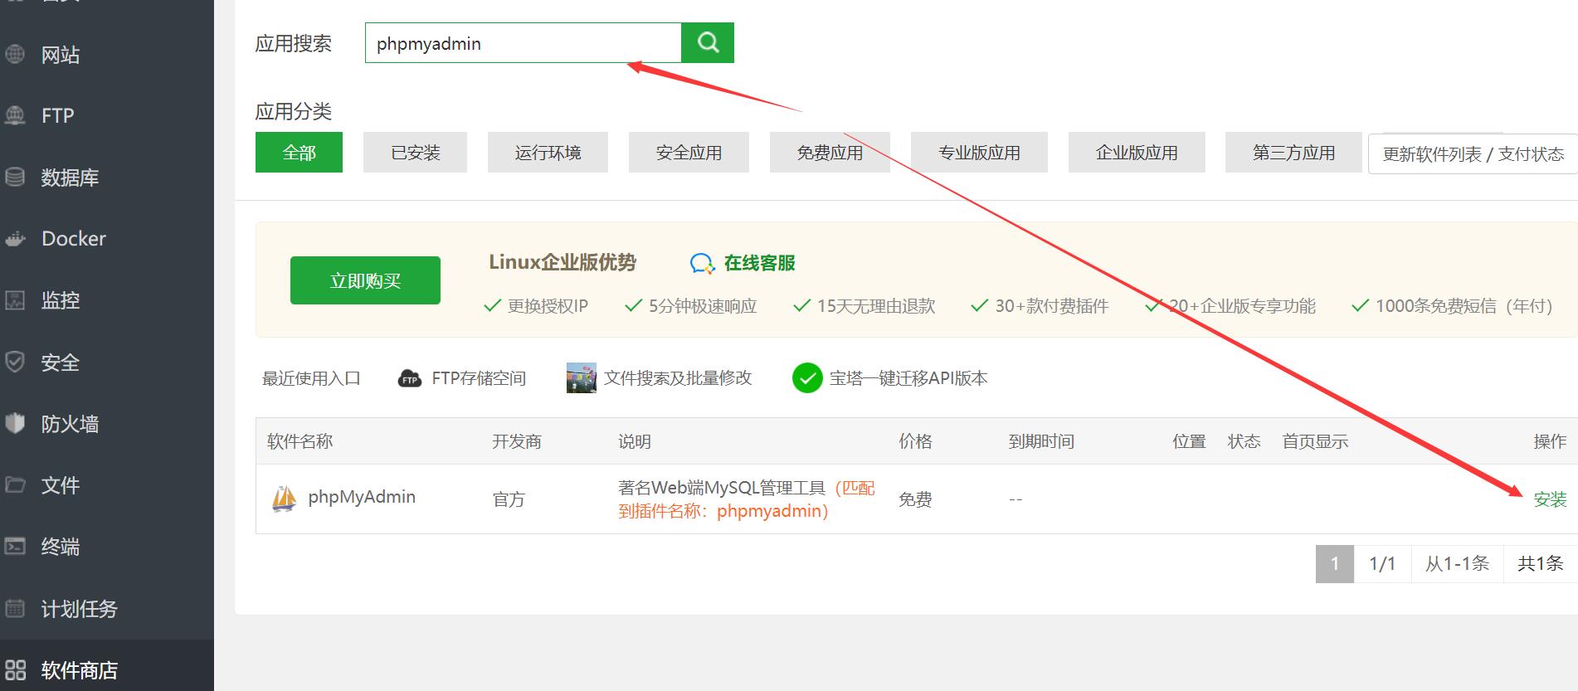The height and width of the screenshot is (691, 1578).
Task: Switch to the 免费应用 category
Action: (x=830, y=153)
